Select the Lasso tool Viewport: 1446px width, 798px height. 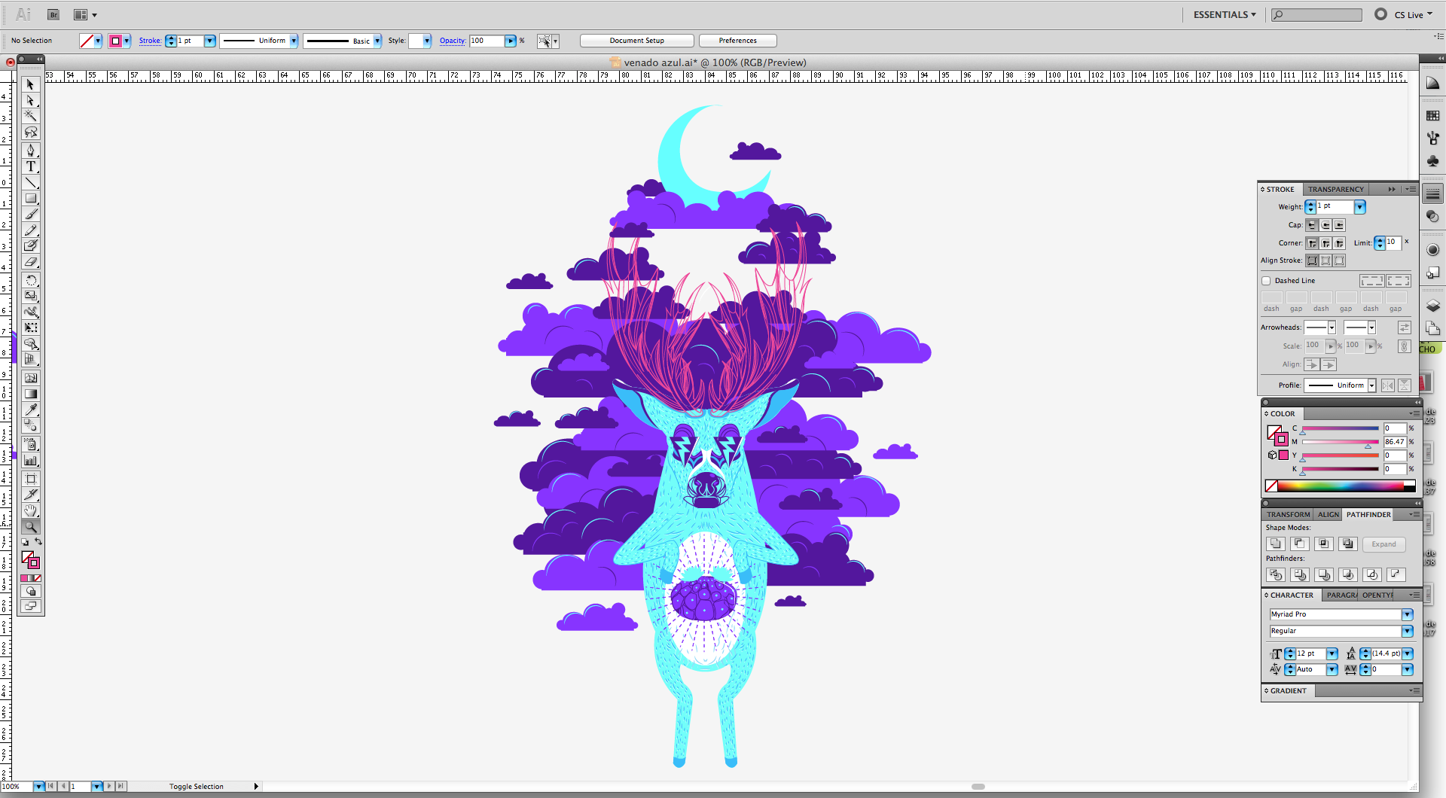(30, 132)
